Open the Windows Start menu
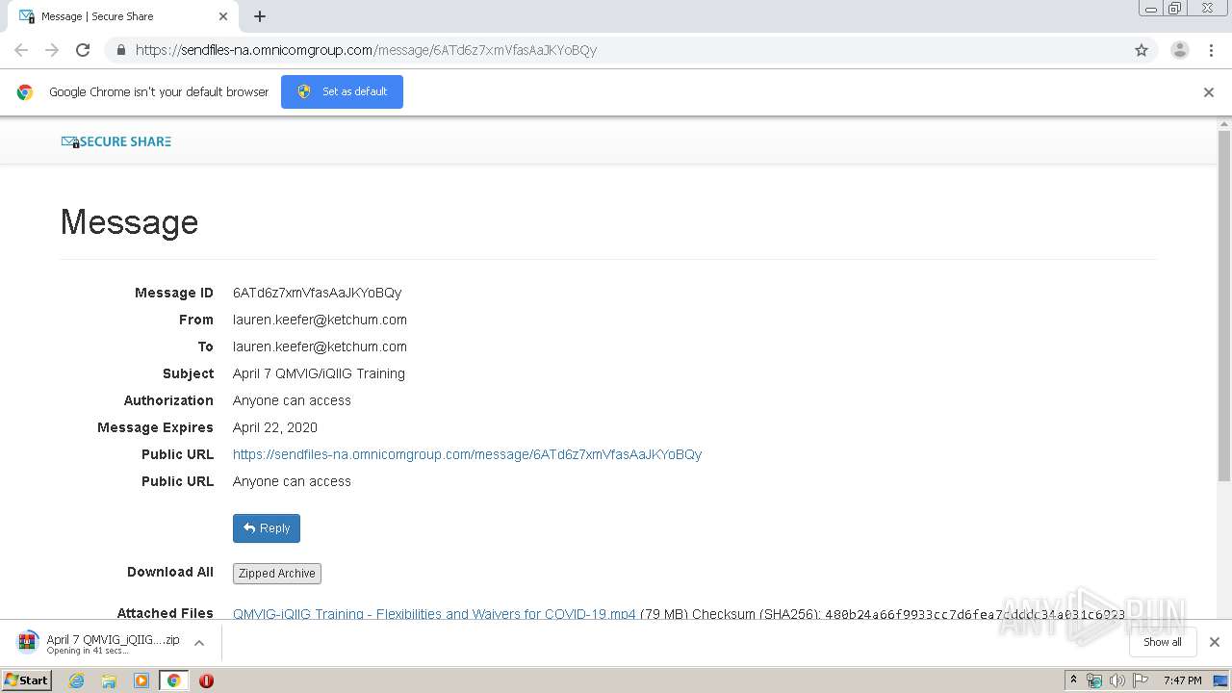The height and width of the screenshot is (693, 1232). tap(26, 680)
